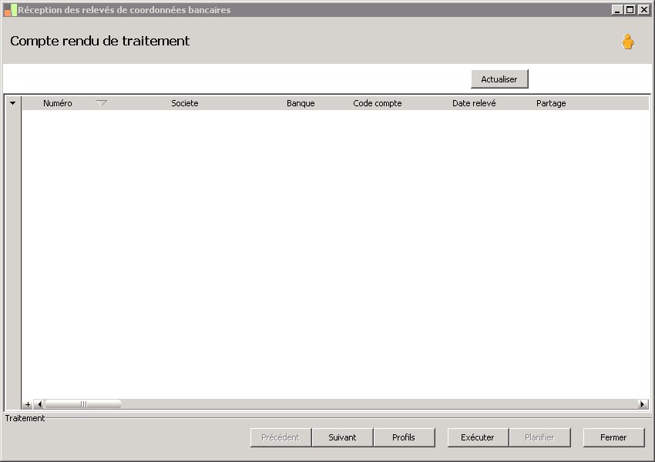Go to the next step with Suivant
This screenshot has width=655, height=462.
[x=343, y=437]
